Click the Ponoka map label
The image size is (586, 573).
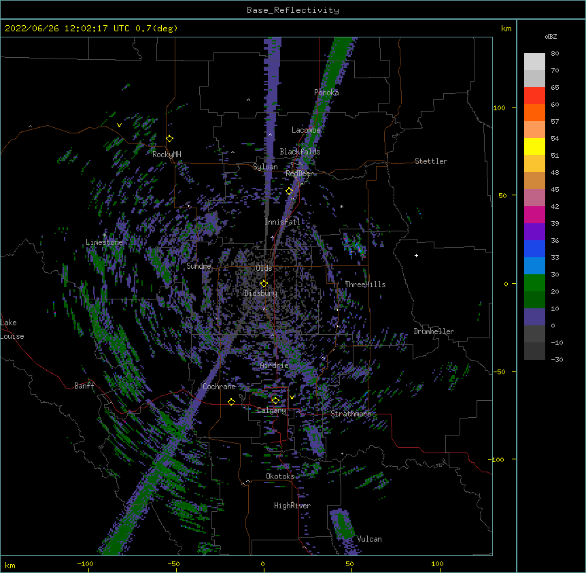point(326,93)
